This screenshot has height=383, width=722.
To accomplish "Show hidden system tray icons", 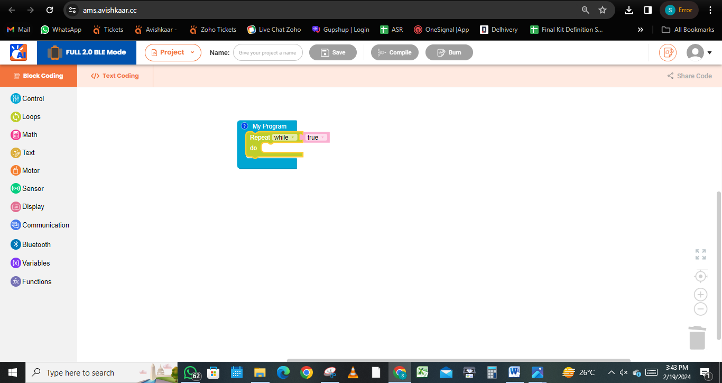I will coord(612,372).
